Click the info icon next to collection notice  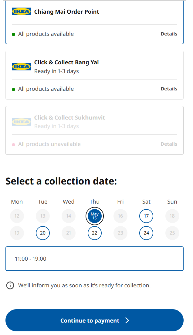[x=10, y=286]
